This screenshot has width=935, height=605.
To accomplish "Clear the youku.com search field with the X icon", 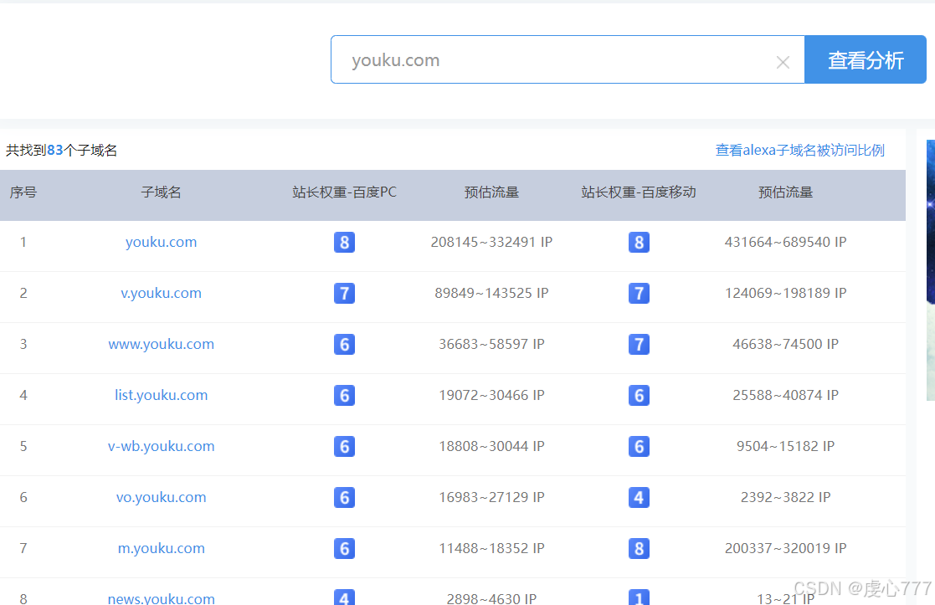I will coord(783,62).
